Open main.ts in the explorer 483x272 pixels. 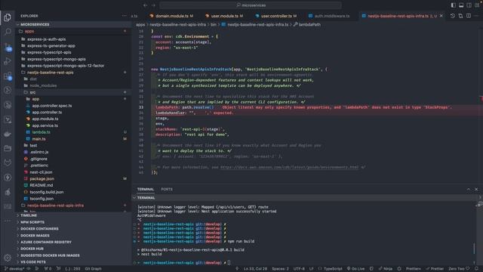tap(73, 139)
